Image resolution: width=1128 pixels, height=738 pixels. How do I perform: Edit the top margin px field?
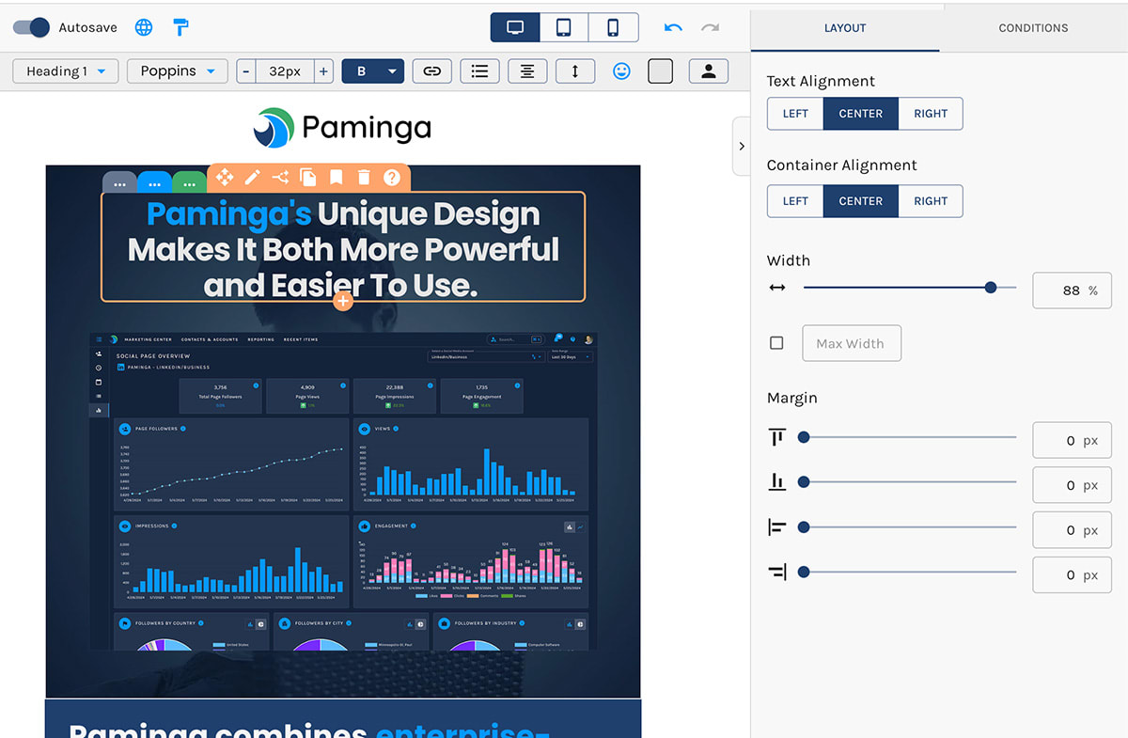coord(1072,440)
